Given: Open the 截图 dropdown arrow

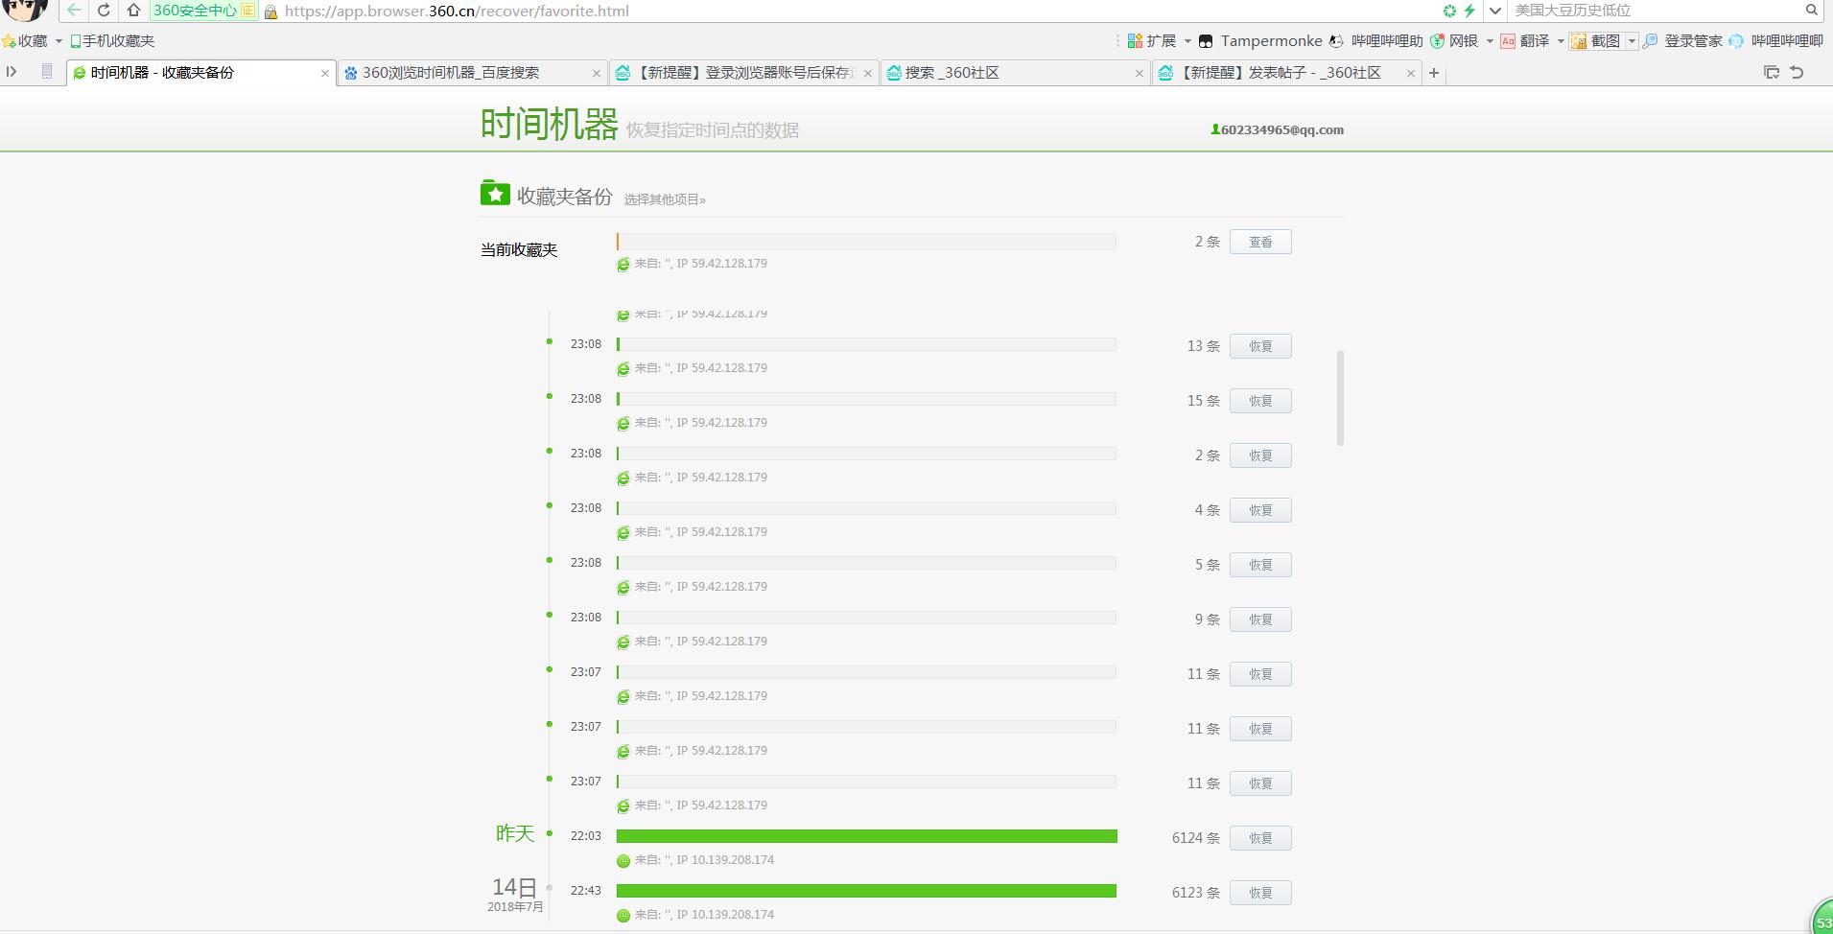Looking at the screenshot, I should (1632, 41).
